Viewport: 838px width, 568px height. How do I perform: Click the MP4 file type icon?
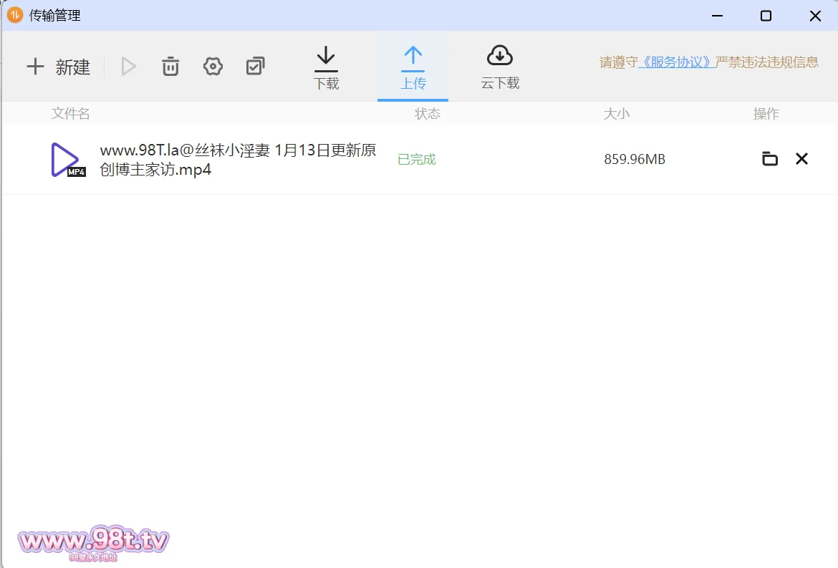(67, 160)
